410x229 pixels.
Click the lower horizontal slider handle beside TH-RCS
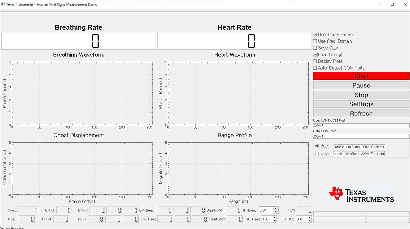point(366,220)
